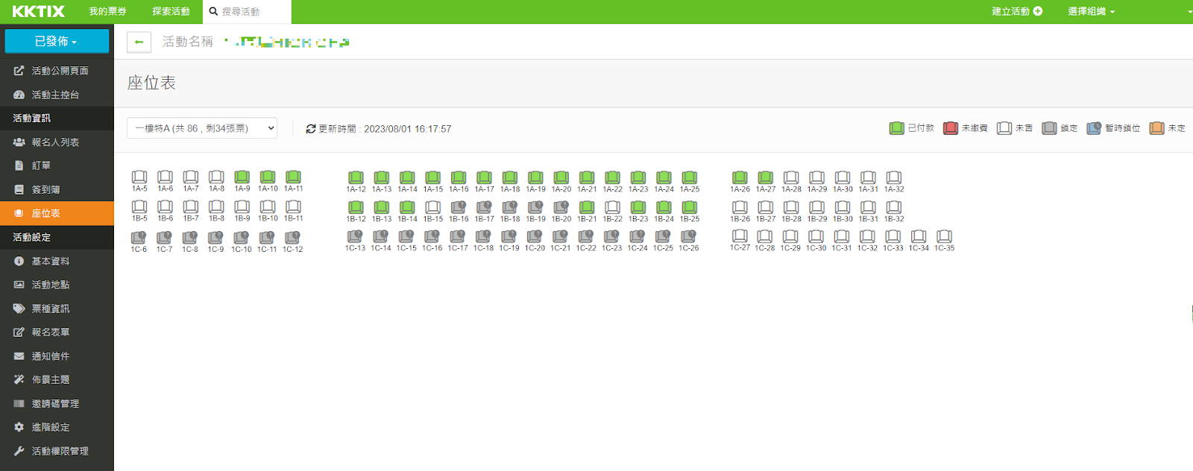The height and width of the screenshot is (471, 1193).
Task: Click seat 1C-27 icon
Action: pyautogui.click(x=740, y=235)
